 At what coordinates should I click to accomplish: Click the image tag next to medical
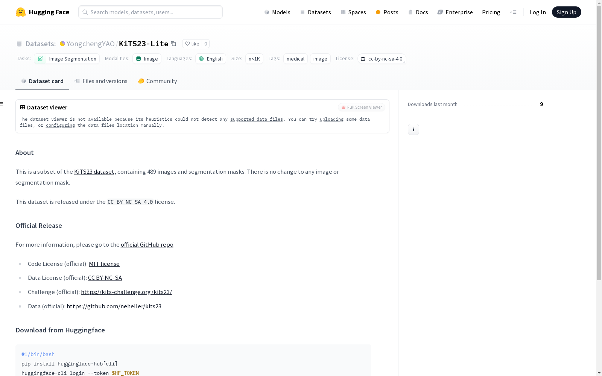click(x=320, y=59)
